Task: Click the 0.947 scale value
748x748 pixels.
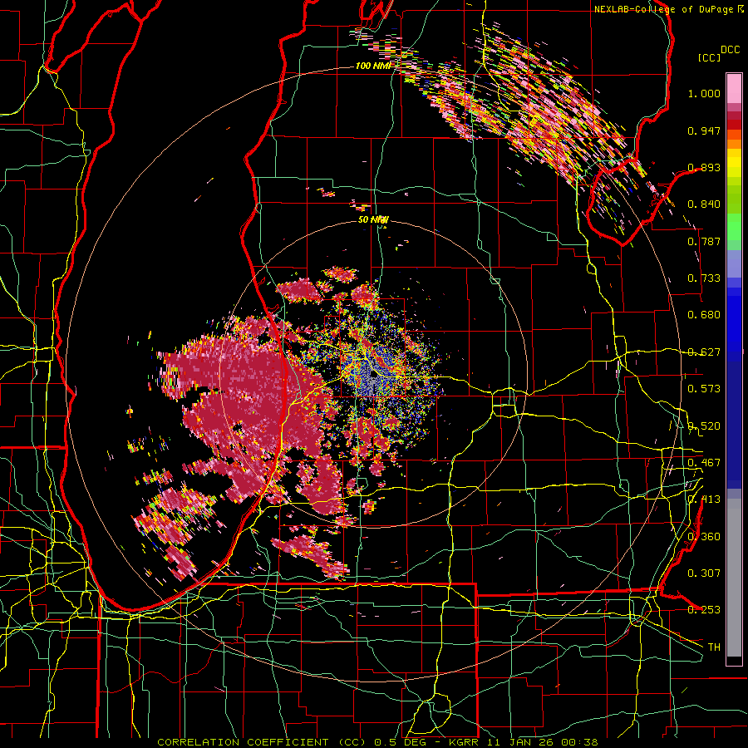Action: [x=704, y=130]
